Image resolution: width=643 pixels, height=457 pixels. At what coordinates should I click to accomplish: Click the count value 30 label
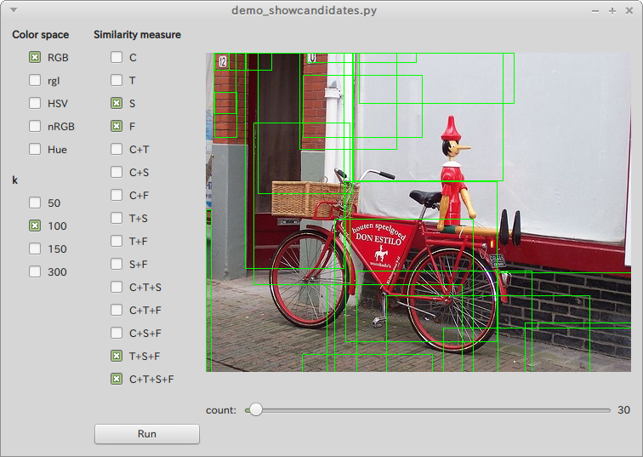623,410
